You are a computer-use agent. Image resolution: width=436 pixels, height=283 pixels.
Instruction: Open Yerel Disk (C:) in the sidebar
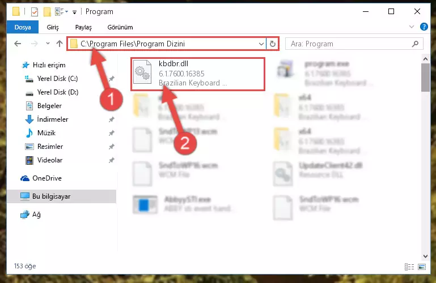point(52,79)
